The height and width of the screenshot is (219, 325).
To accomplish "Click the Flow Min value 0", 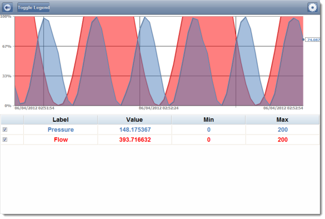I will coord(209,140).
